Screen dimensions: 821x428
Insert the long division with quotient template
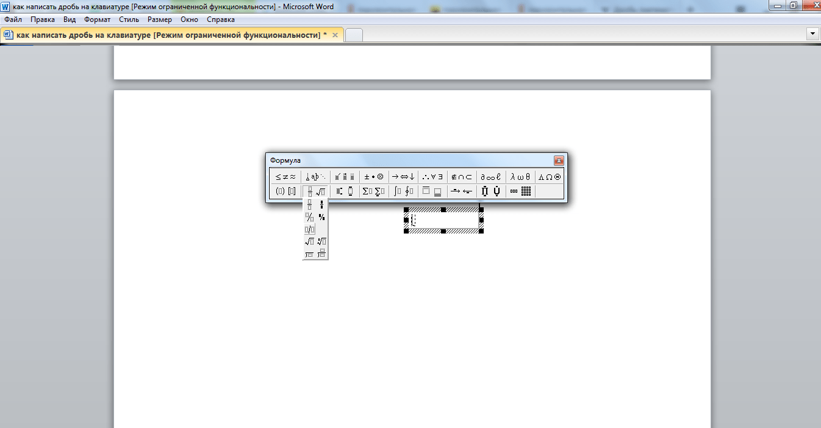click(321, 254)
